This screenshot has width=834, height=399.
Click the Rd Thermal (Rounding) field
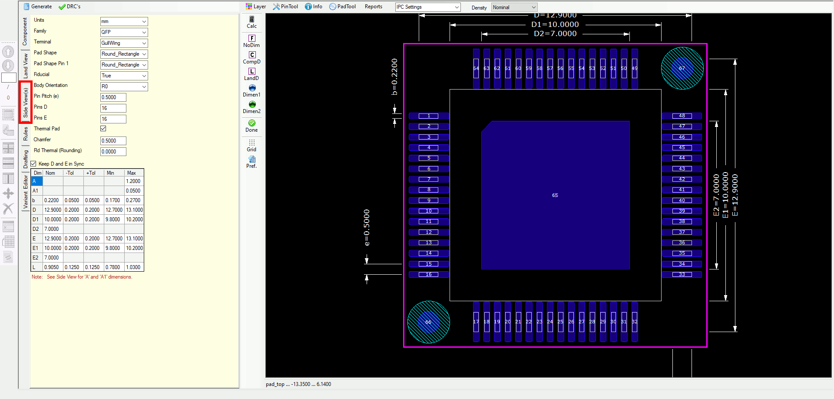113,152
